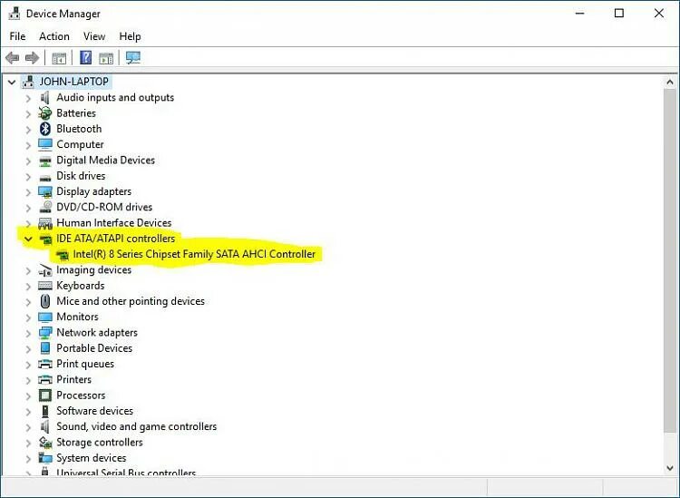Expand the System devices chevron
The image size is (680, 498).
click(x=28, y=458)
